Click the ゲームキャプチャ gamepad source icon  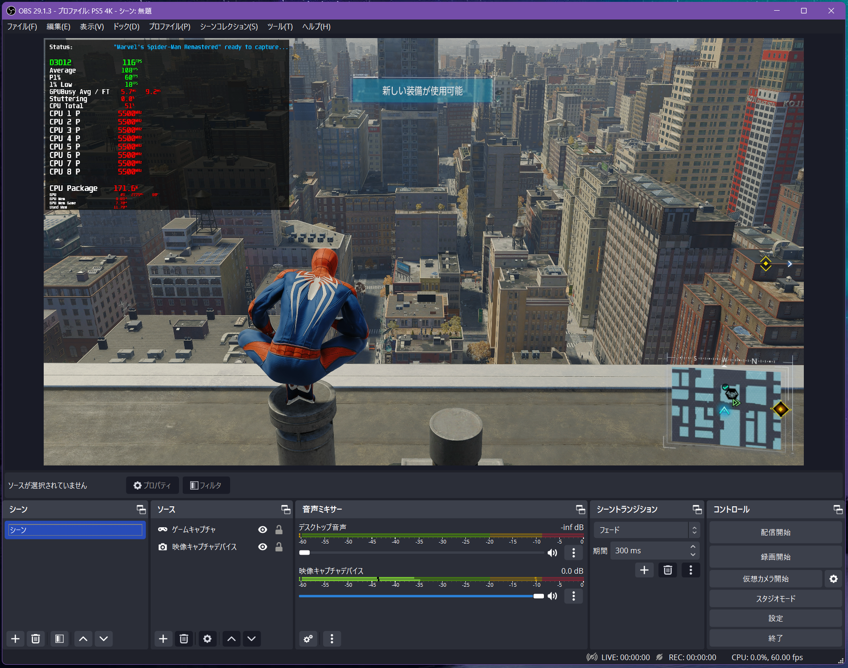pyautogui.click(x=163, y=530)
